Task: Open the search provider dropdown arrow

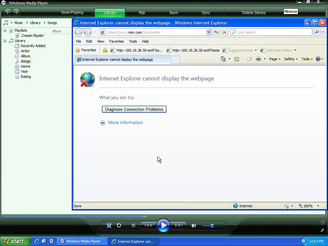Action: 322,32
